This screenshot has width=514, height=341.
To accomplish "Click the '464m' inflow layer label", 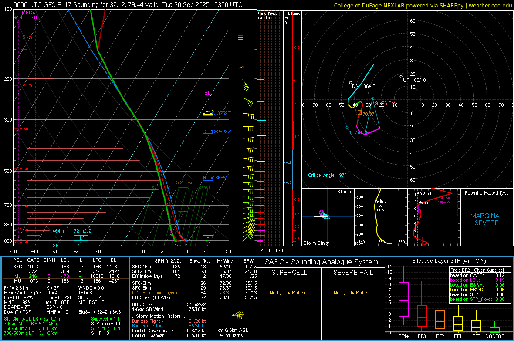I will 58,231.
